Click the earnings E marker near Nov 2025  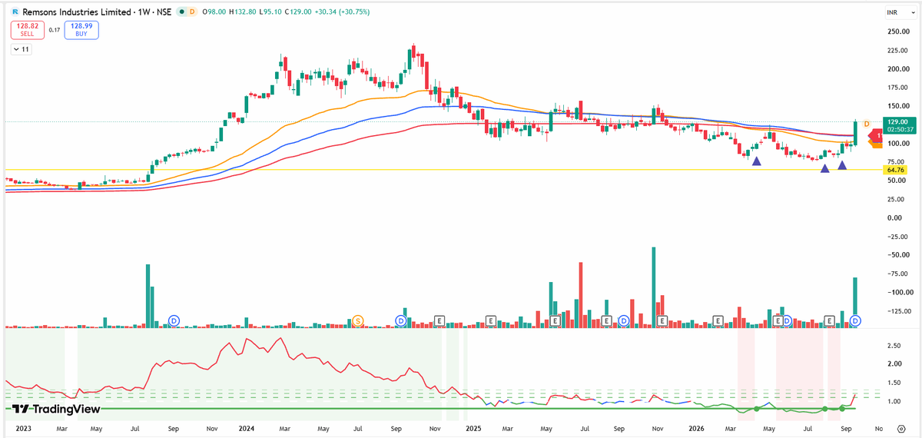point(661,320)
